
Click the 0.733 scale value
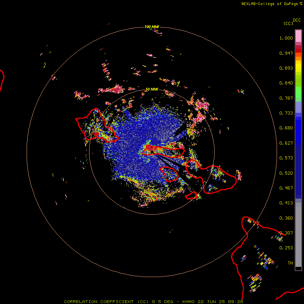point(286,113)
